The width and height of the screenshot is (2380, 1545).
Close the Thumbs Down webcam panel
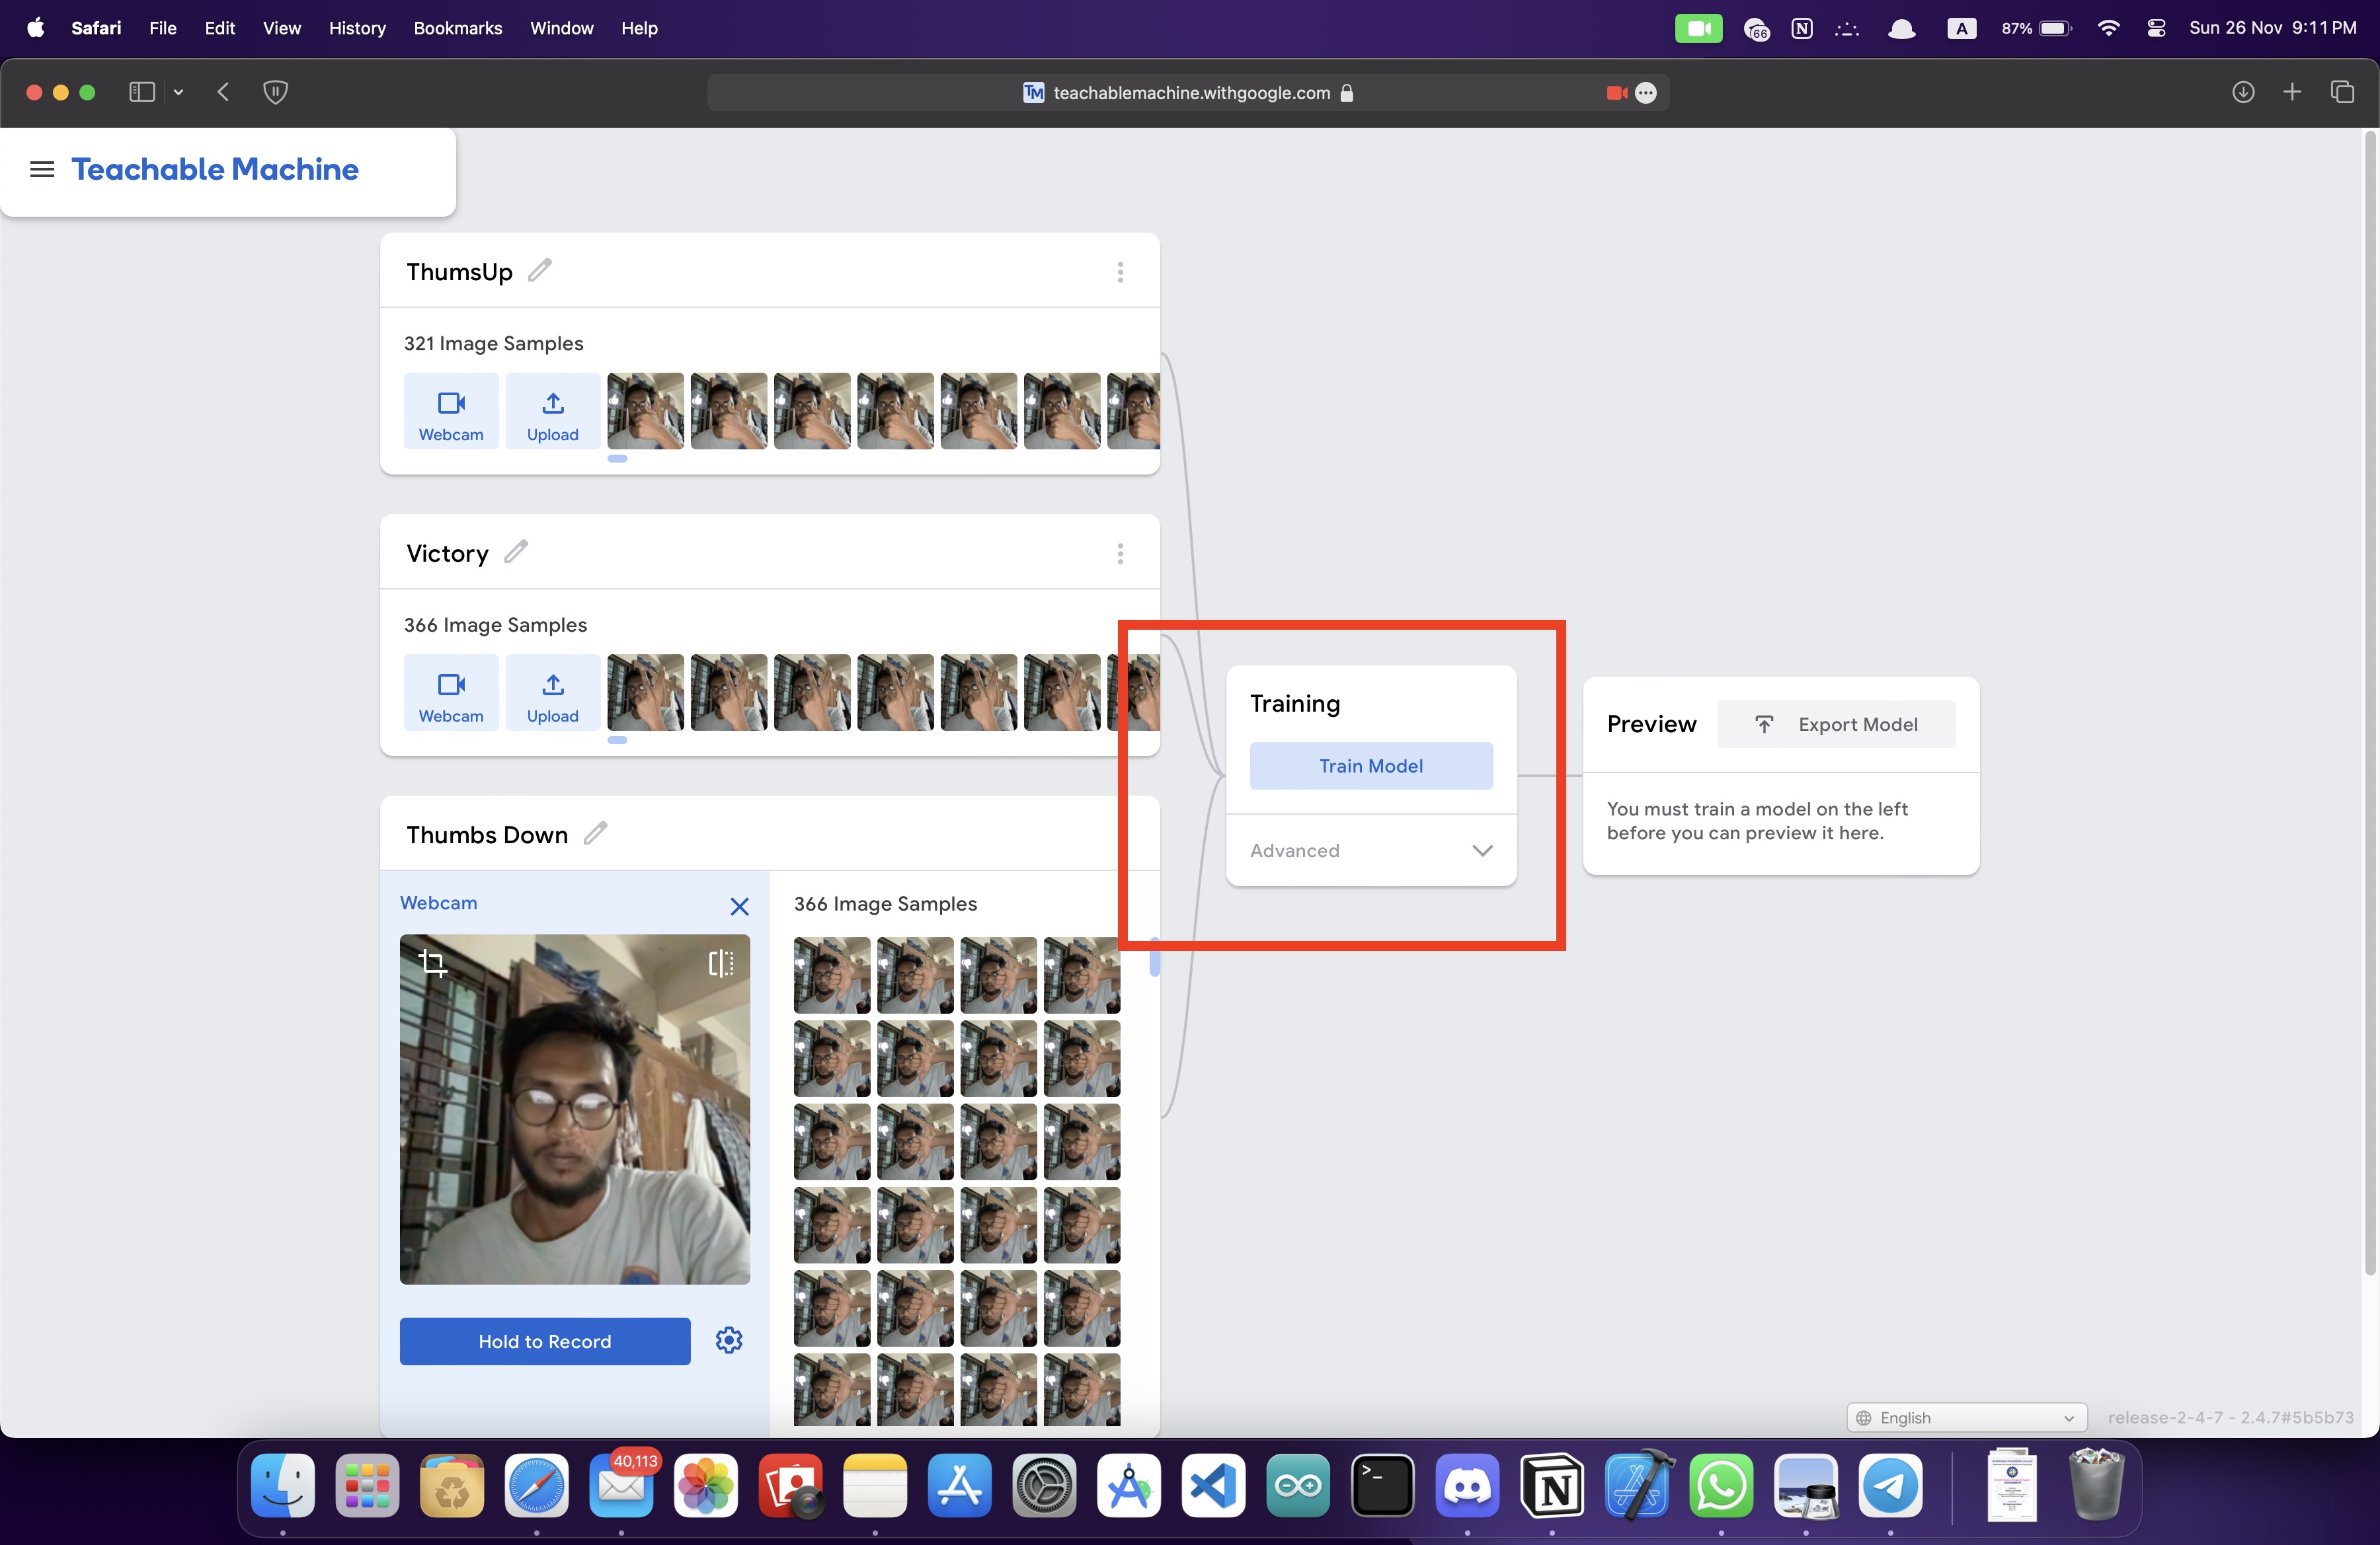click(739, 907)
